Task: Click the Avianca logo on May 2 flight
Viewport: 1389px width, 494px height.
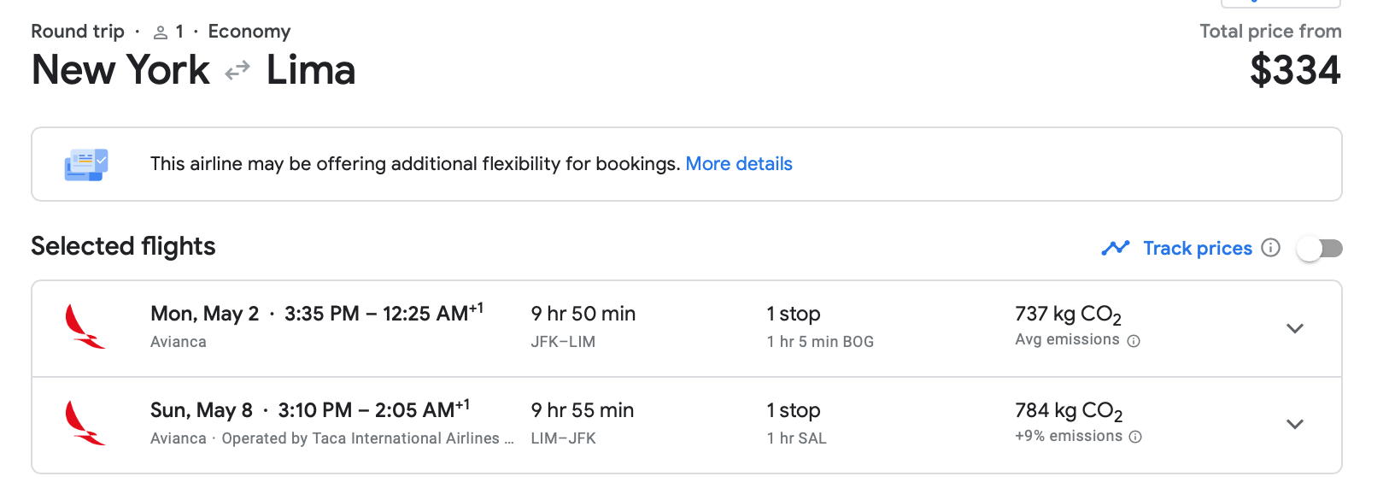Action: click(85, 327)
